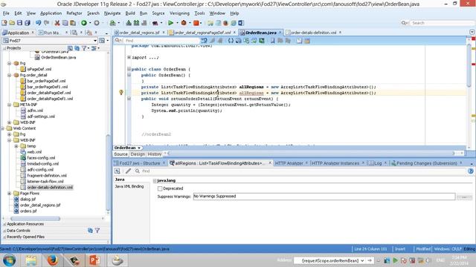Viewport: 476px width, 267px height.
Task: Toggle the Deprecated checkbox
Action: (160, 188)
